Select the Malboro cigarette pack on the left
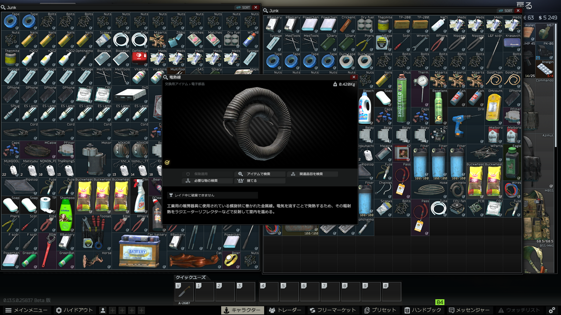Image resolution: width=561 pixels, height=315 pixels. (494, 134)
